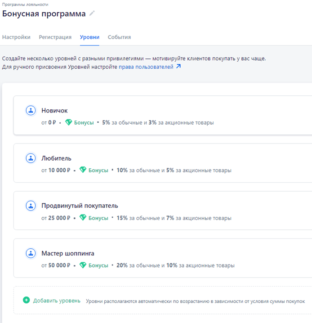
Task: Click the diamond bonus icon in Любитель row
Action: [83, 170]
